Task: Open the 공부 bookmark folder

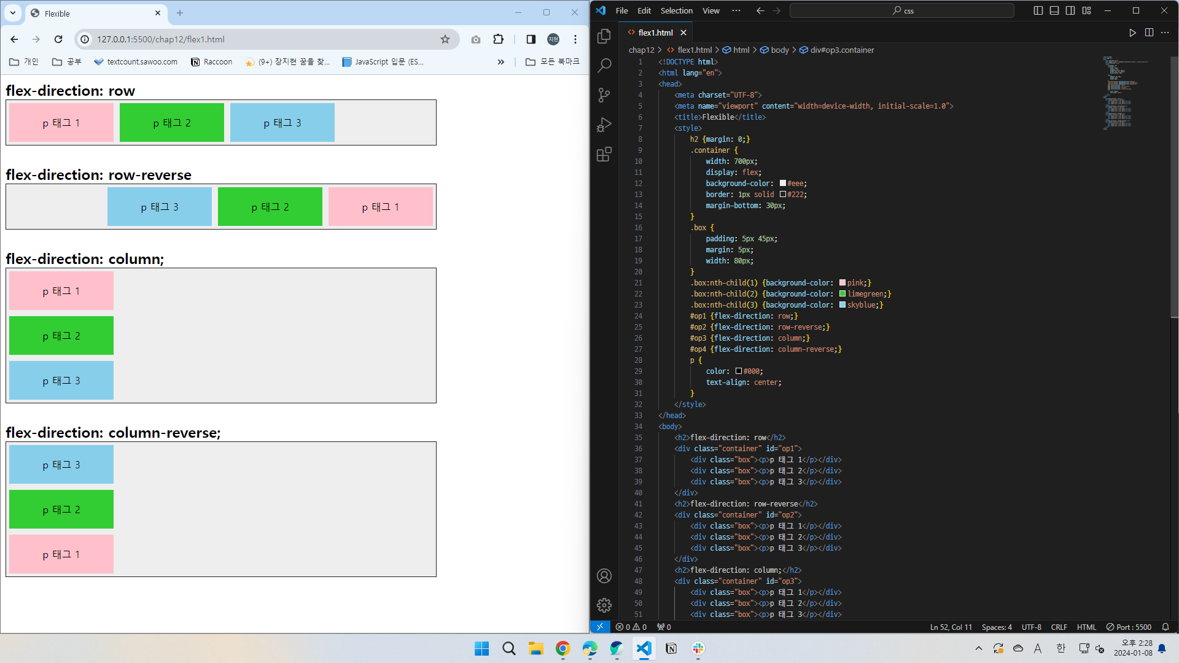Action: (x=67, y=62)
